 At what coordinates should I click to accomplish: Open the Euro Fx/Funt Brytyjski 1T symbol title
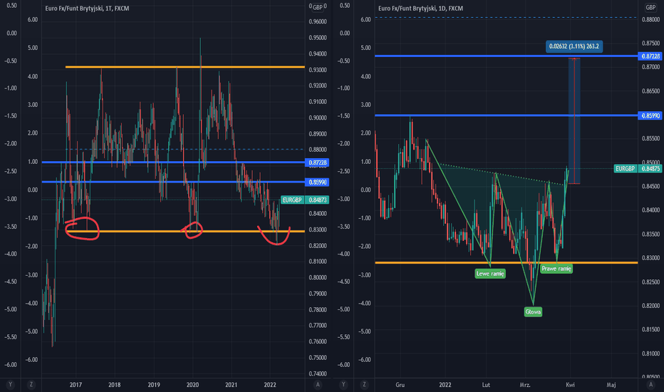pos(87,9)
